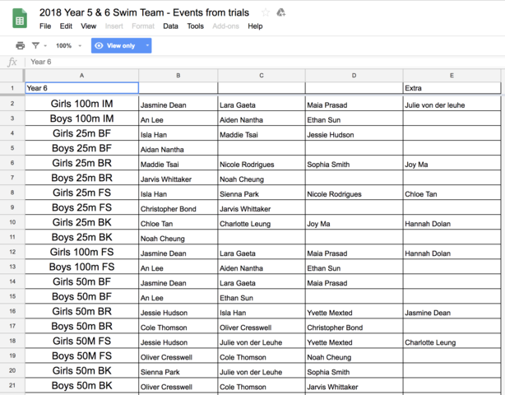The image size is (505, 395).
Task: Open the Google Sheets home icon
Action: (20, 19)
